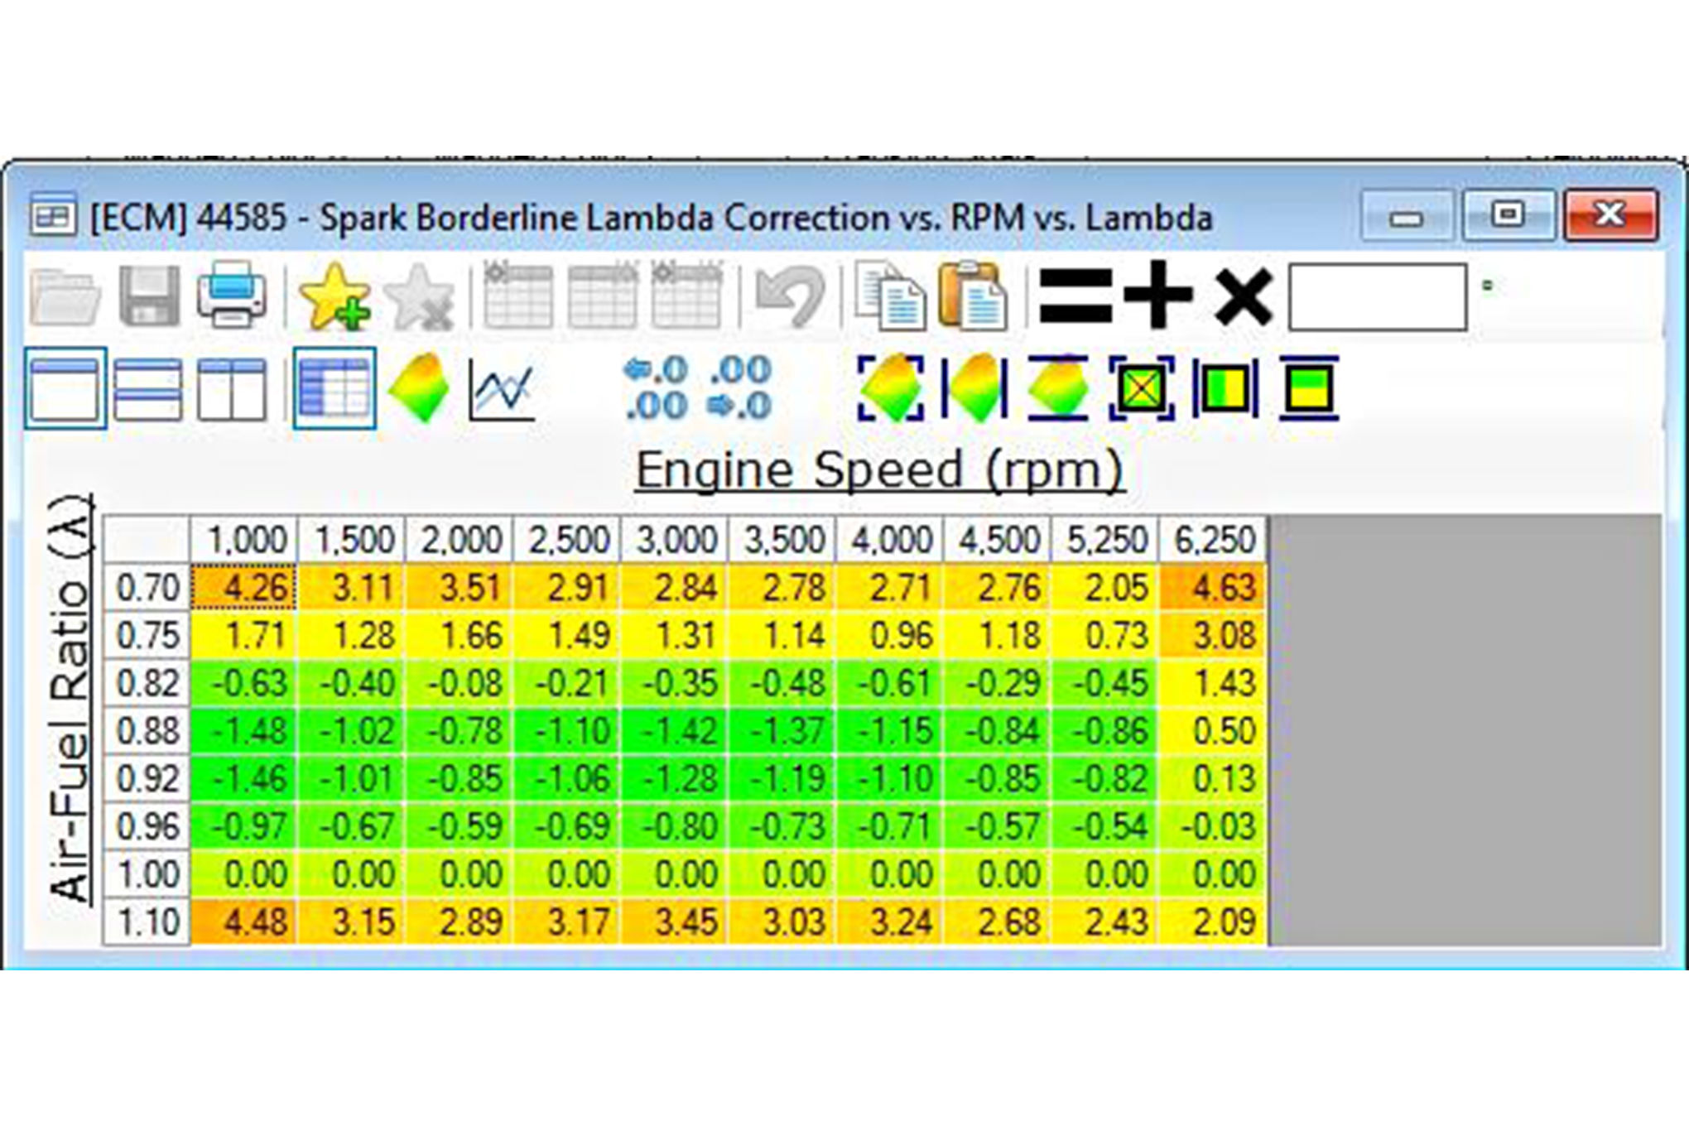Show 3D surface view
Viewport: 1689px width, 1126px height.
(x=419, y=387)
